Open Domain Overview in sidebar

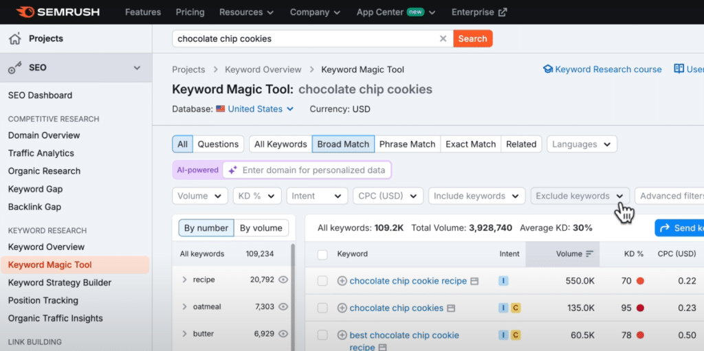[44, 135]
